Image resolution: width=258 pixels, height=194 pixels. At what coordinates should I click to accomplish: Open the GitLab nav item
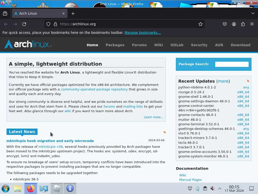click(x=177, y=45)
